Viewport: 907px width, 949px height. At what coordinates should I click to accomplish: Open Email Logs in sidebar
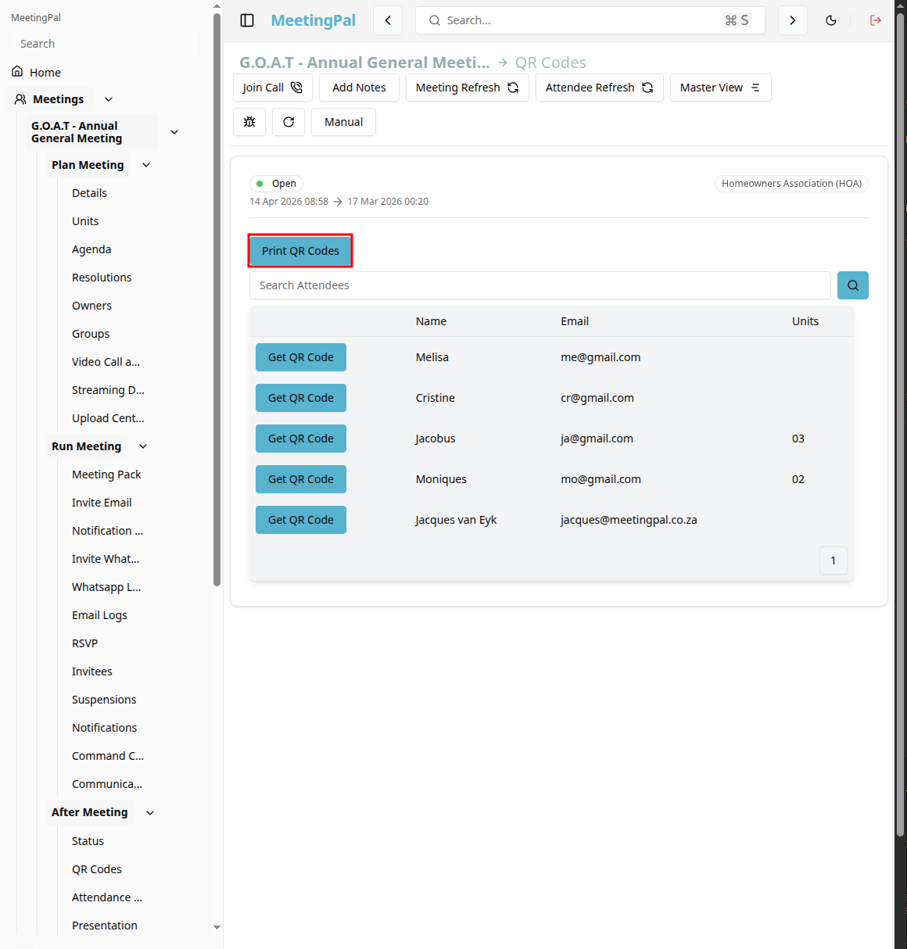99,615
